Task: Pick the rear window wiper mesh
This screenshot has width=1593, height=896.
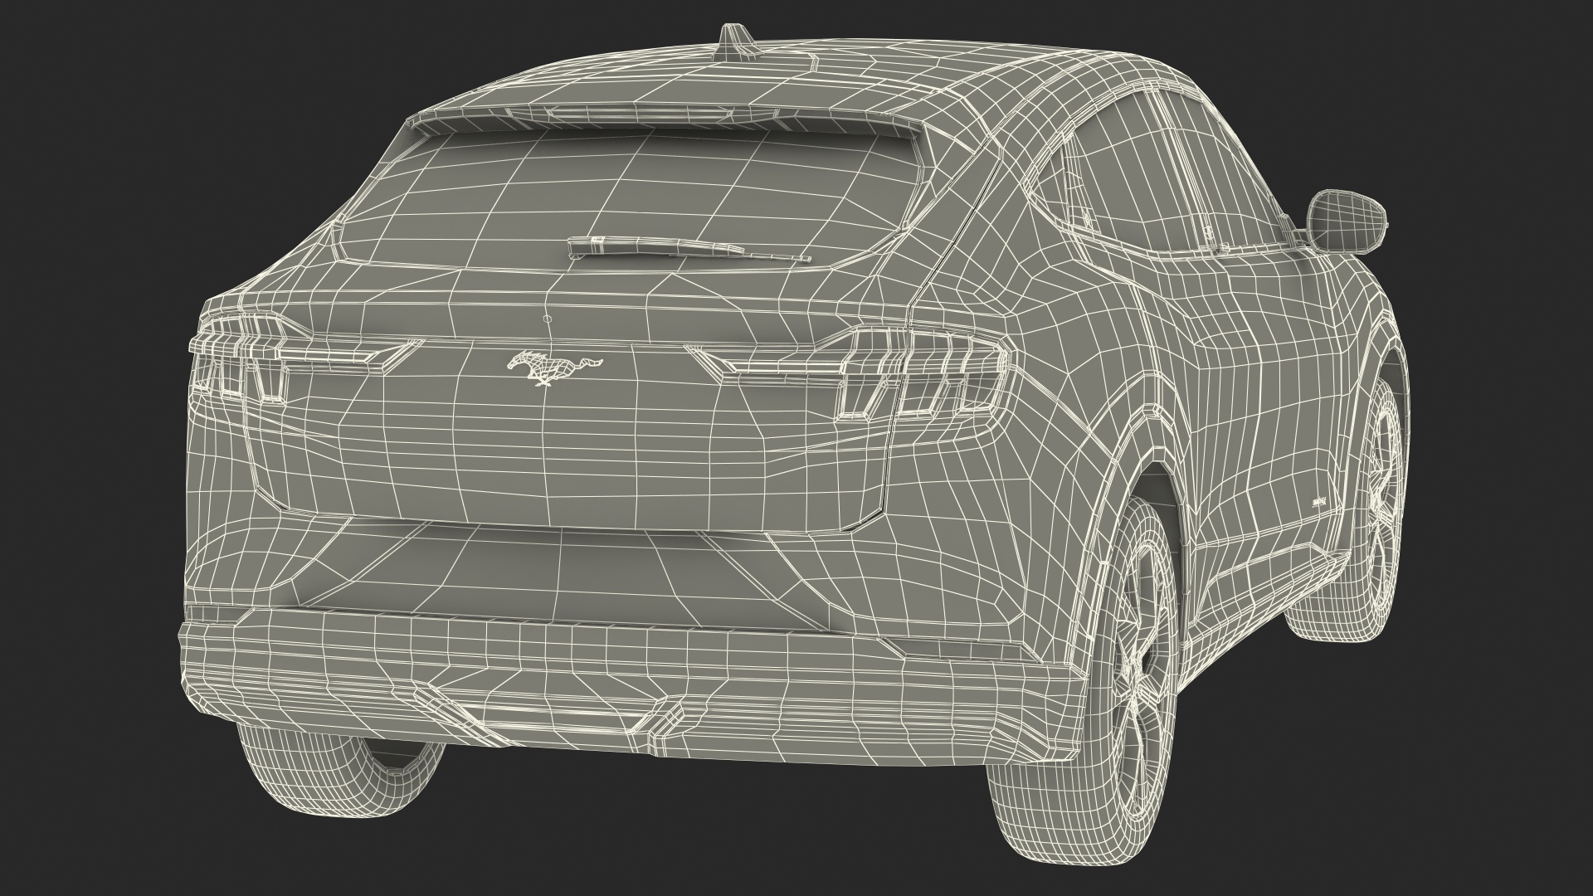Action: coord(689,248)
